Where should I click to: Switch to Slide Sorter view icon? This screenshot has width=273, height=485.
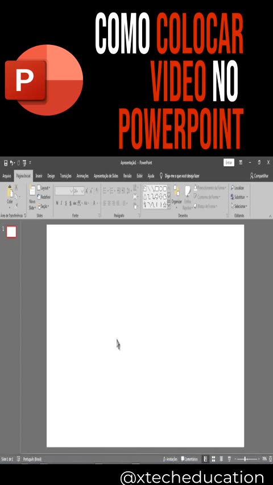[x=213, y=459]
